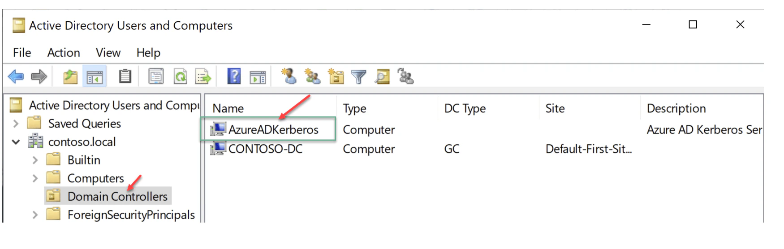Add selected objects to a group
Screen dimensions: 784x249
pyautogui.click(x=405, y=77)
